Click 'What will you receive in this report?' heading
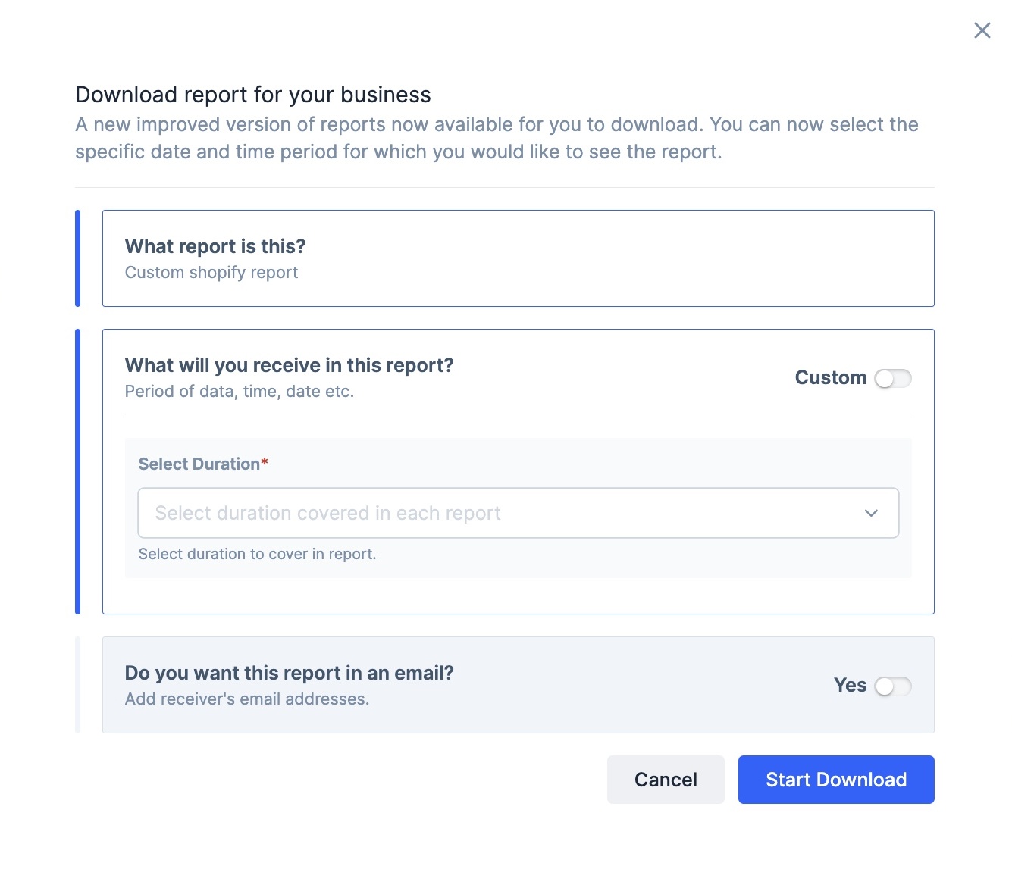Image resolution: width=1012 pixels, height=891 pixels. [x=289, y=365]
